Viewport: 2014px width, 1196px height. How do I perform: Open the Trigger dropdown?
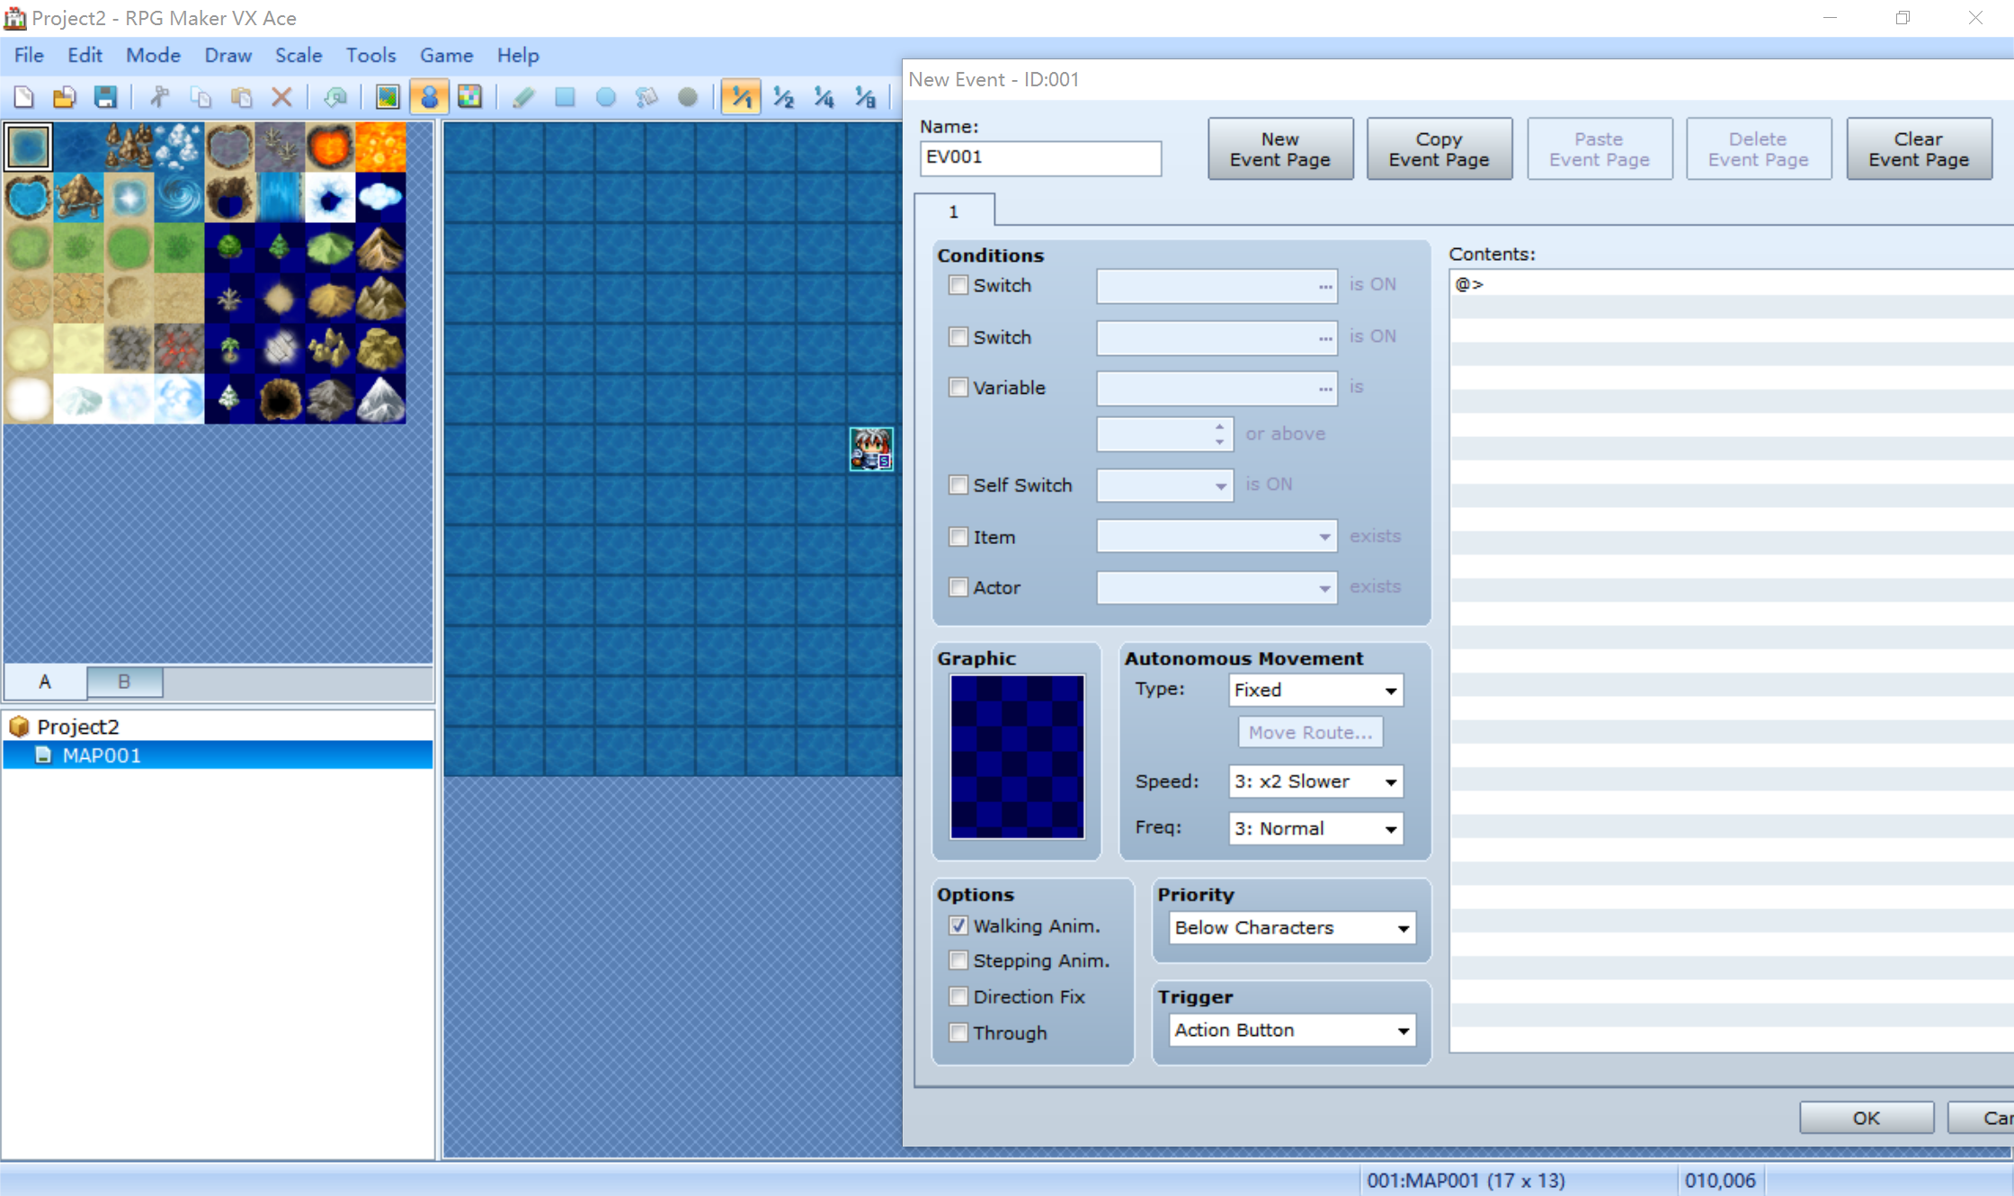click(x=1292, y=1030)
